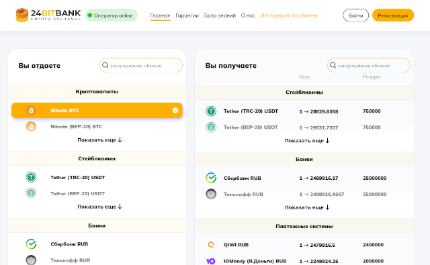
Task: Expand more stablecoins in Вы получаете
Action: tap(307, 141)
